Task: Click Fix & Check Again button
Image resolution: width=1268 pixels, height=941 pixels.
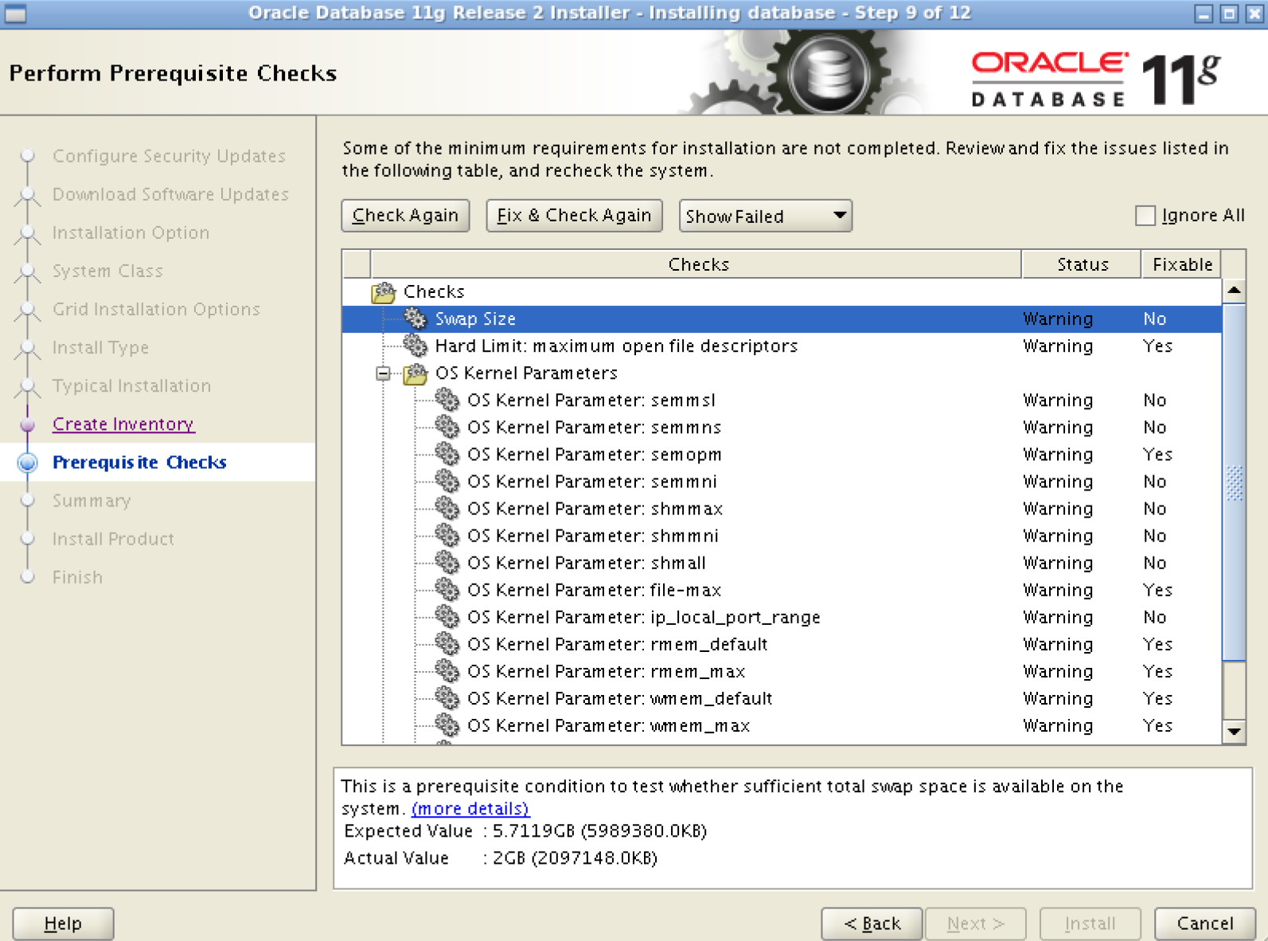Action: tap(574, 216)
